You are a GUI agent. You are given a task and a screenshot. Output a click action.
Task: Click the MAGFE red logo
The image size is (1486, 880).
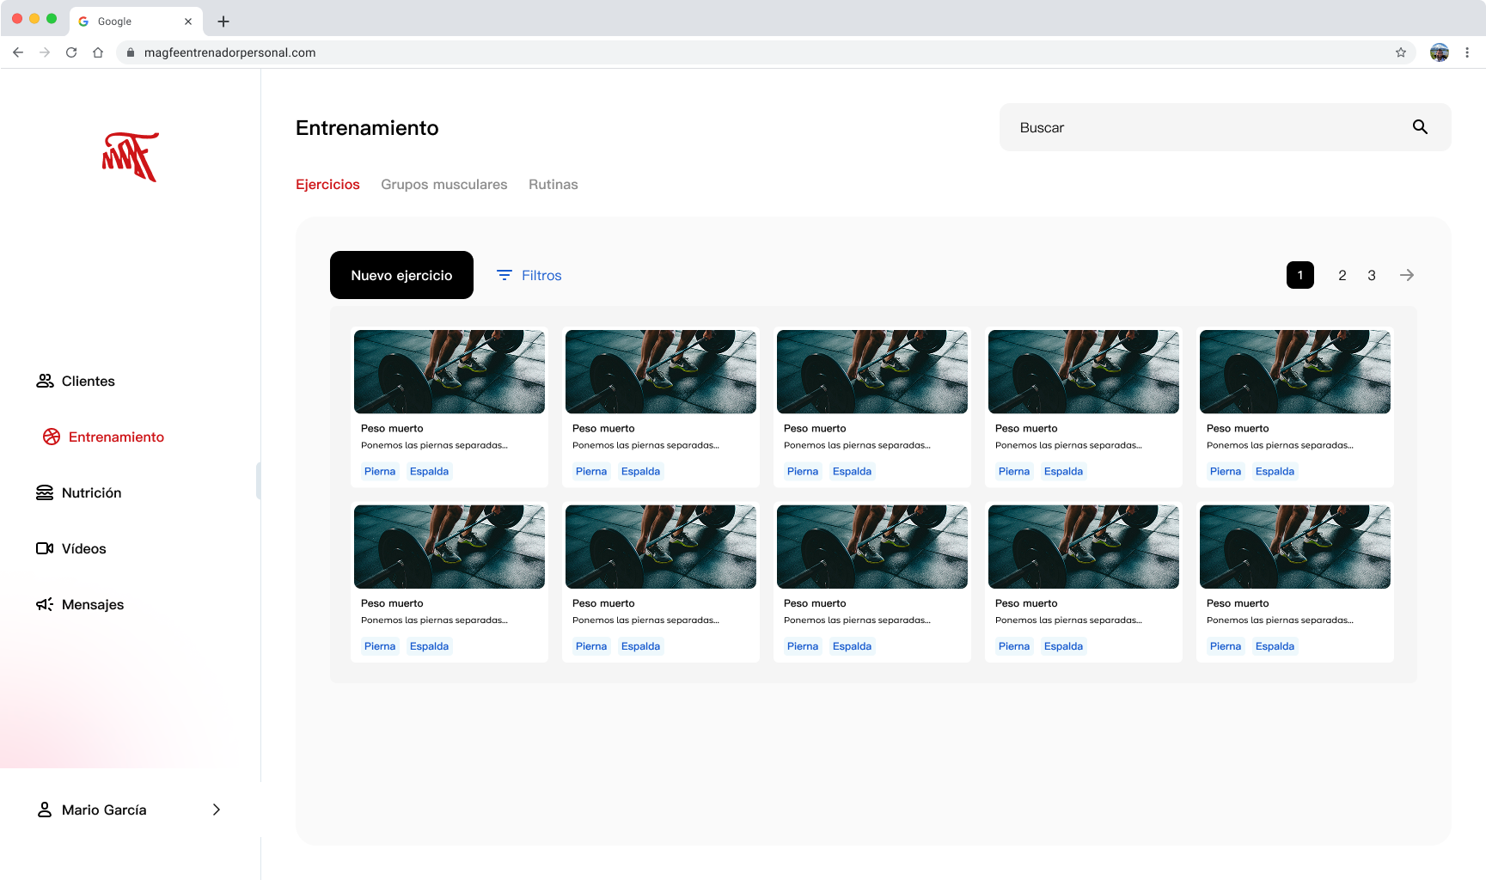(x=131, y=156)
